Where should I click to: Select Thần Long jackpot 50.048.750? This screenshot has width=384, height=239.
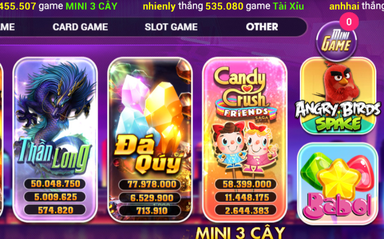click(55, 184)
